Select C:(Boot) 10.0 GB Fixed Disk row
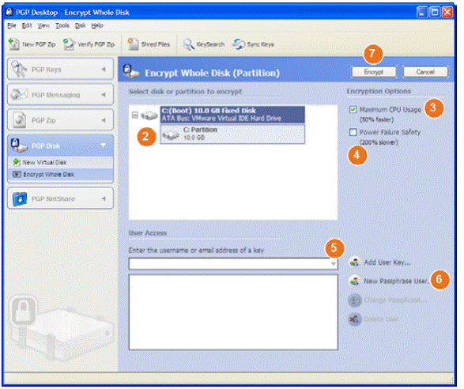This screenshot has width=464, height=389. pos(232,115)
